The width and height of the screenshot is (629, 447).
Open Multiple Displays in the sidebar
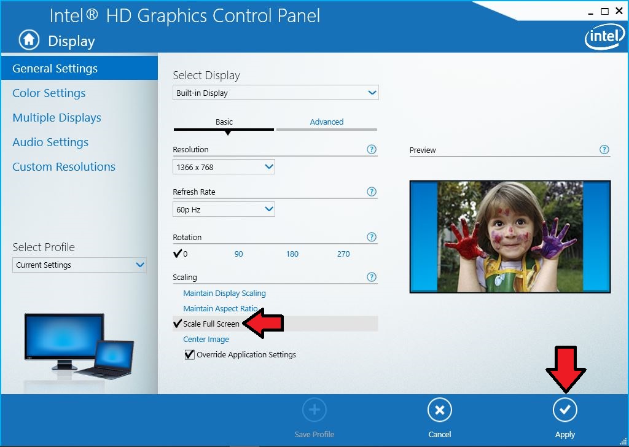click(57, 117)
